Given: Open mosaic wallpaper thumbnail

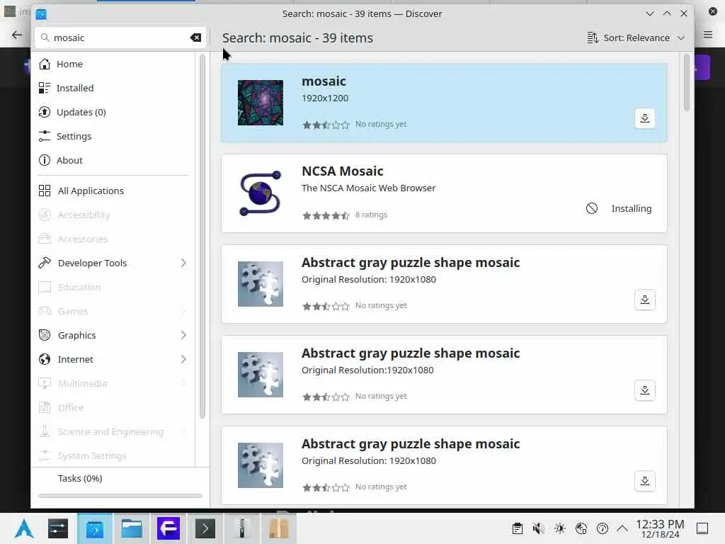Looking at the screenshot, I should click(x=261, y=103).
